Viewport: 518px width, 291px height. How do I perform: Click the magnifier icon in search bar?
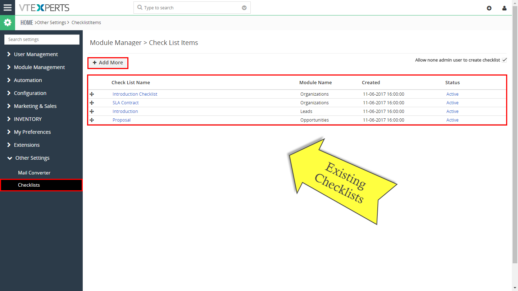coord(140,8)
